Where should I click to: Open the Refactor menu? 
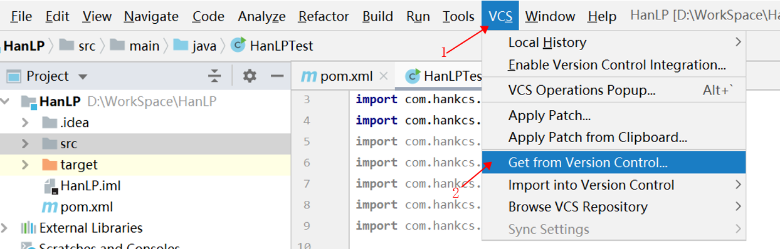[324, 16]
